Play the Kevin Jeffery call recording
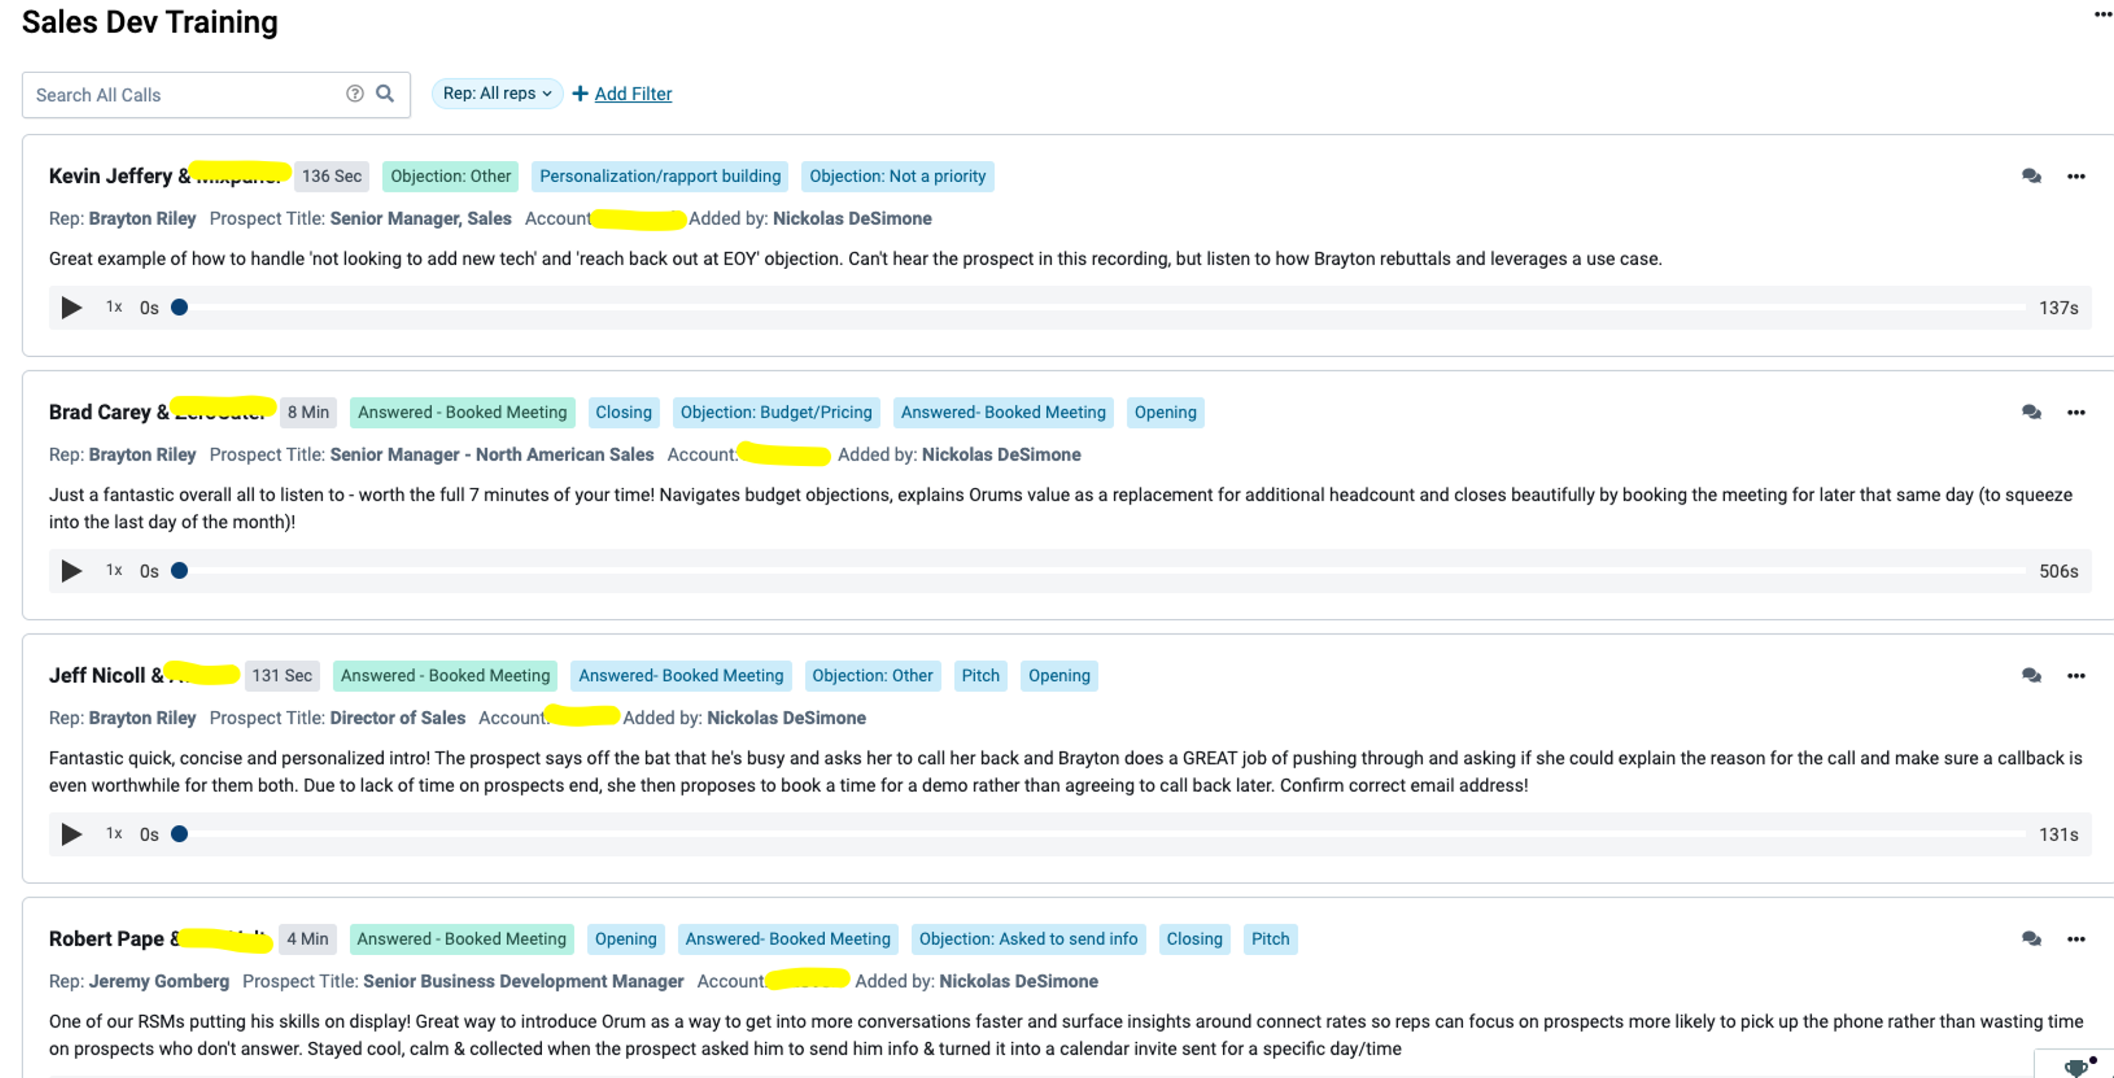This screenshot has width=2114, height=1078. [x=72, y=308]
